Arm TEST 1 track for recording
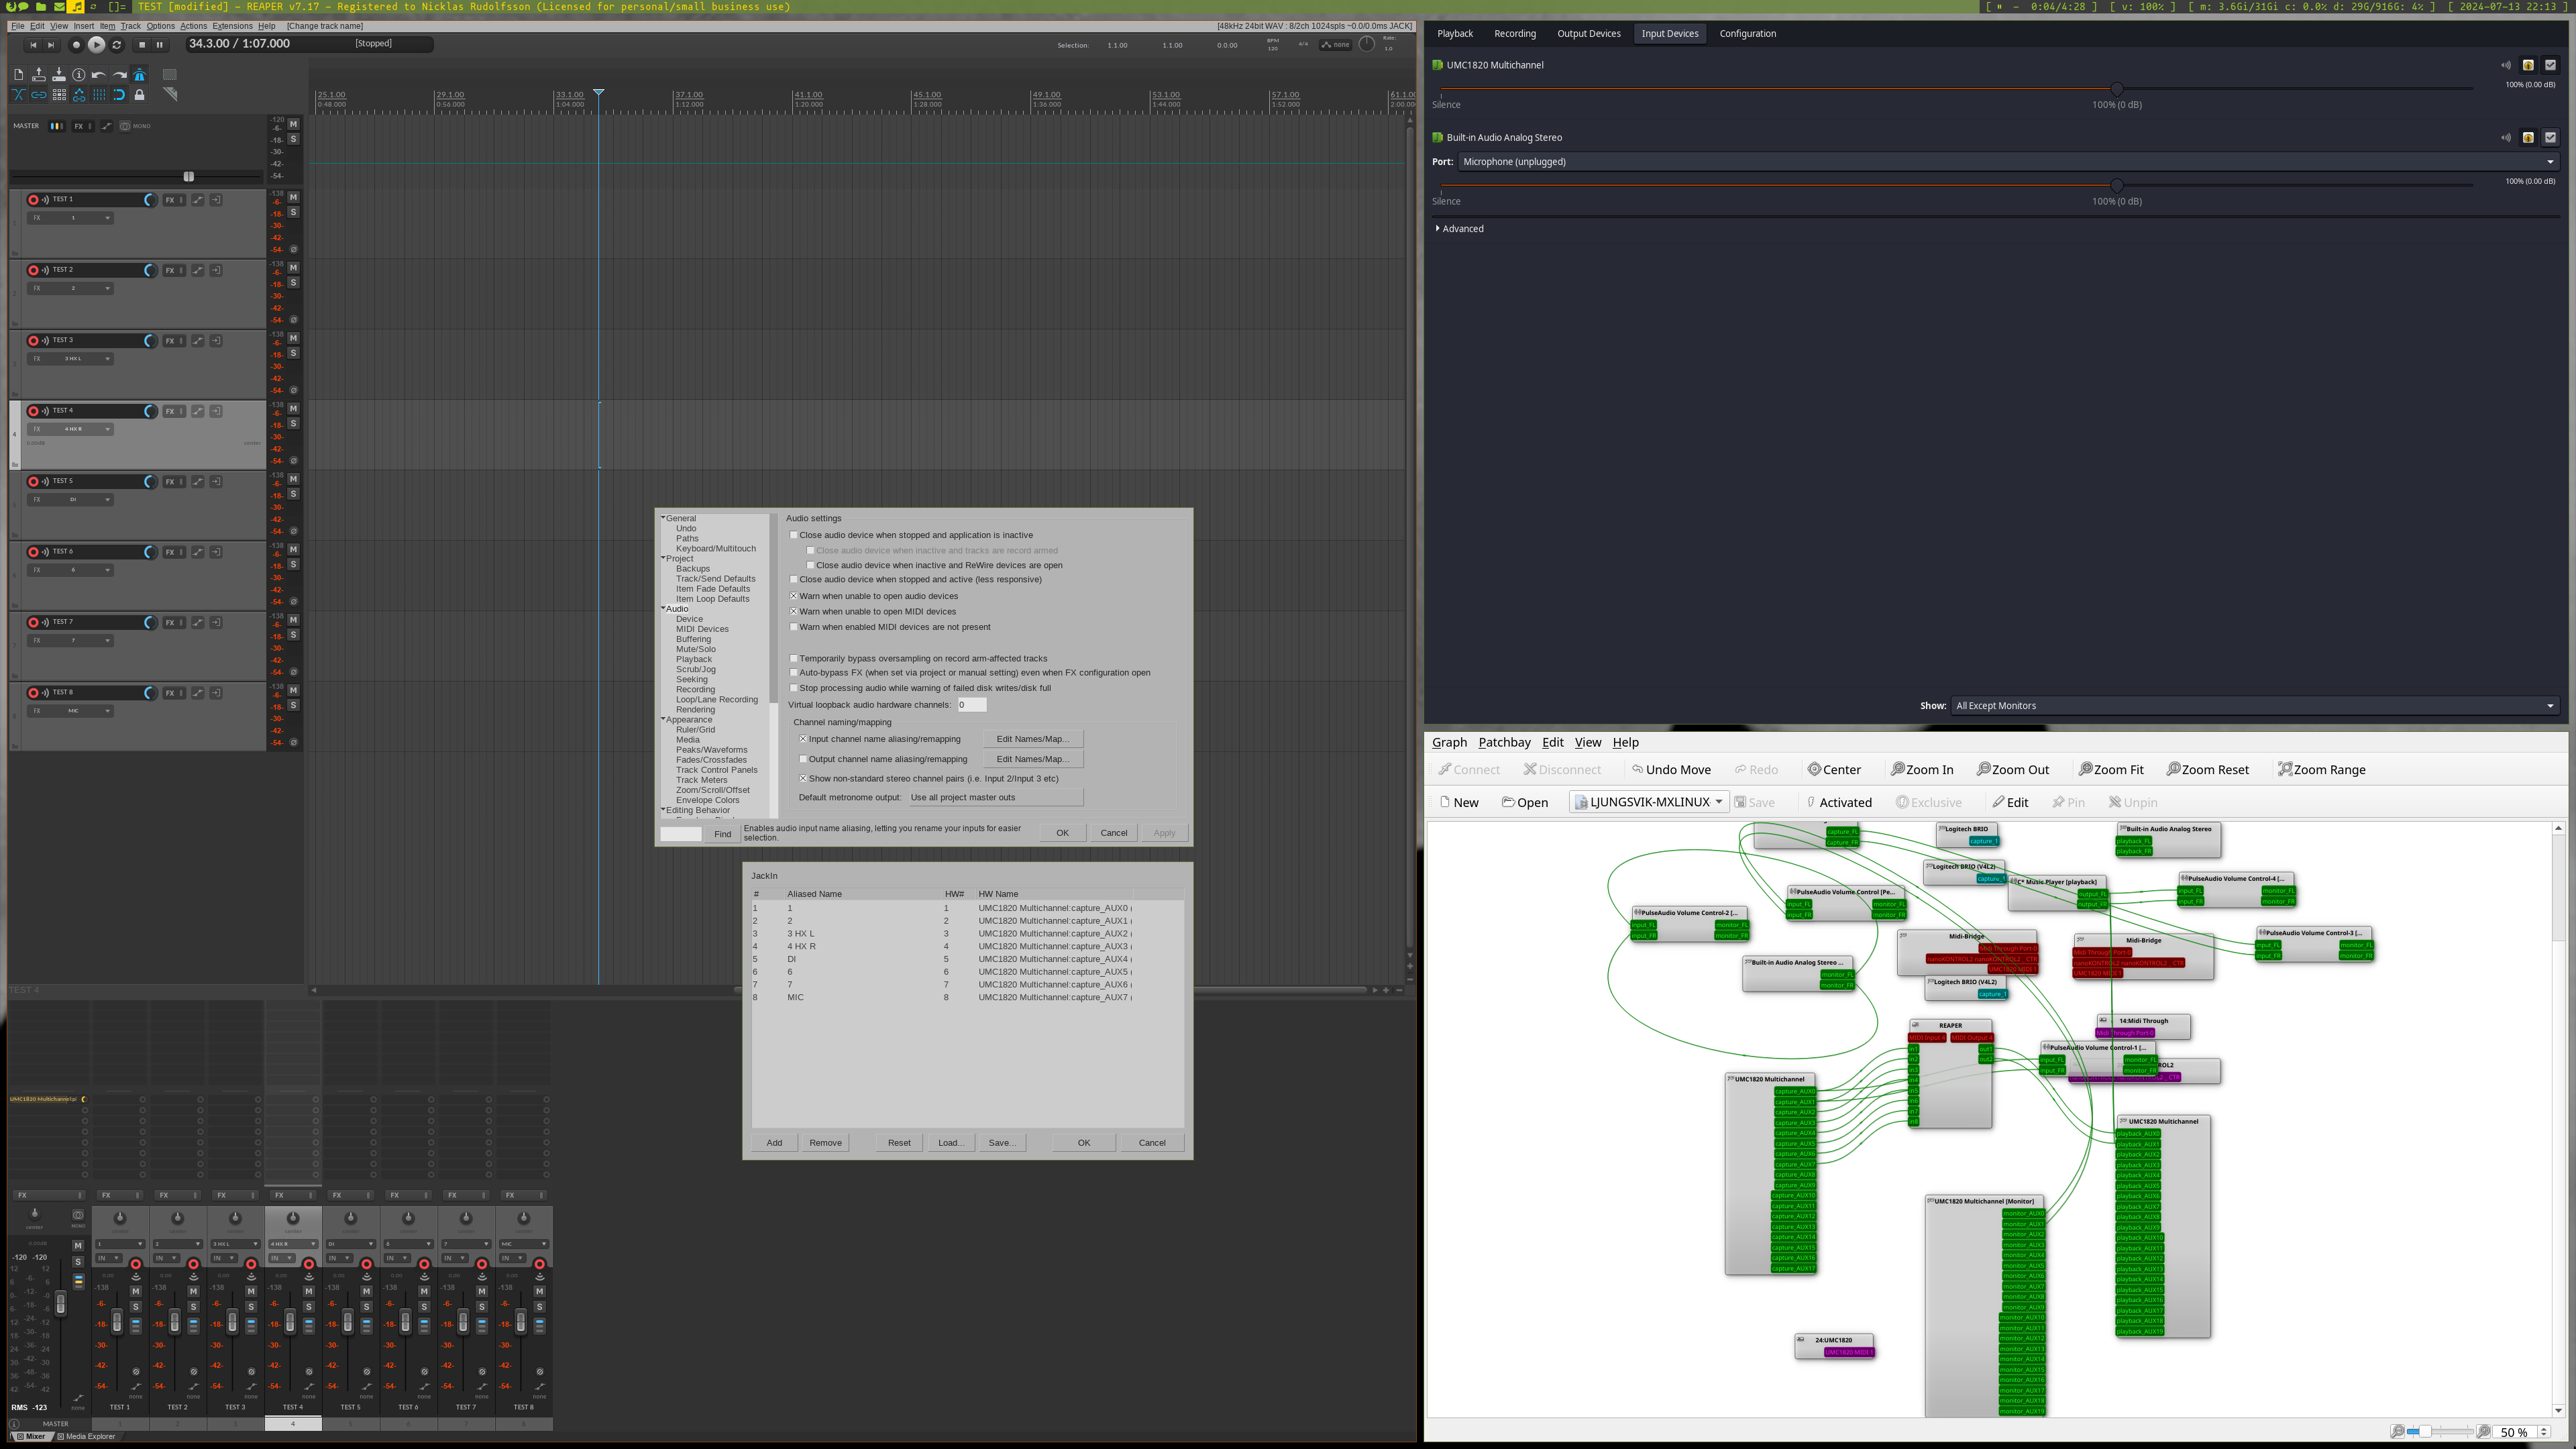 tap(33, 200)
